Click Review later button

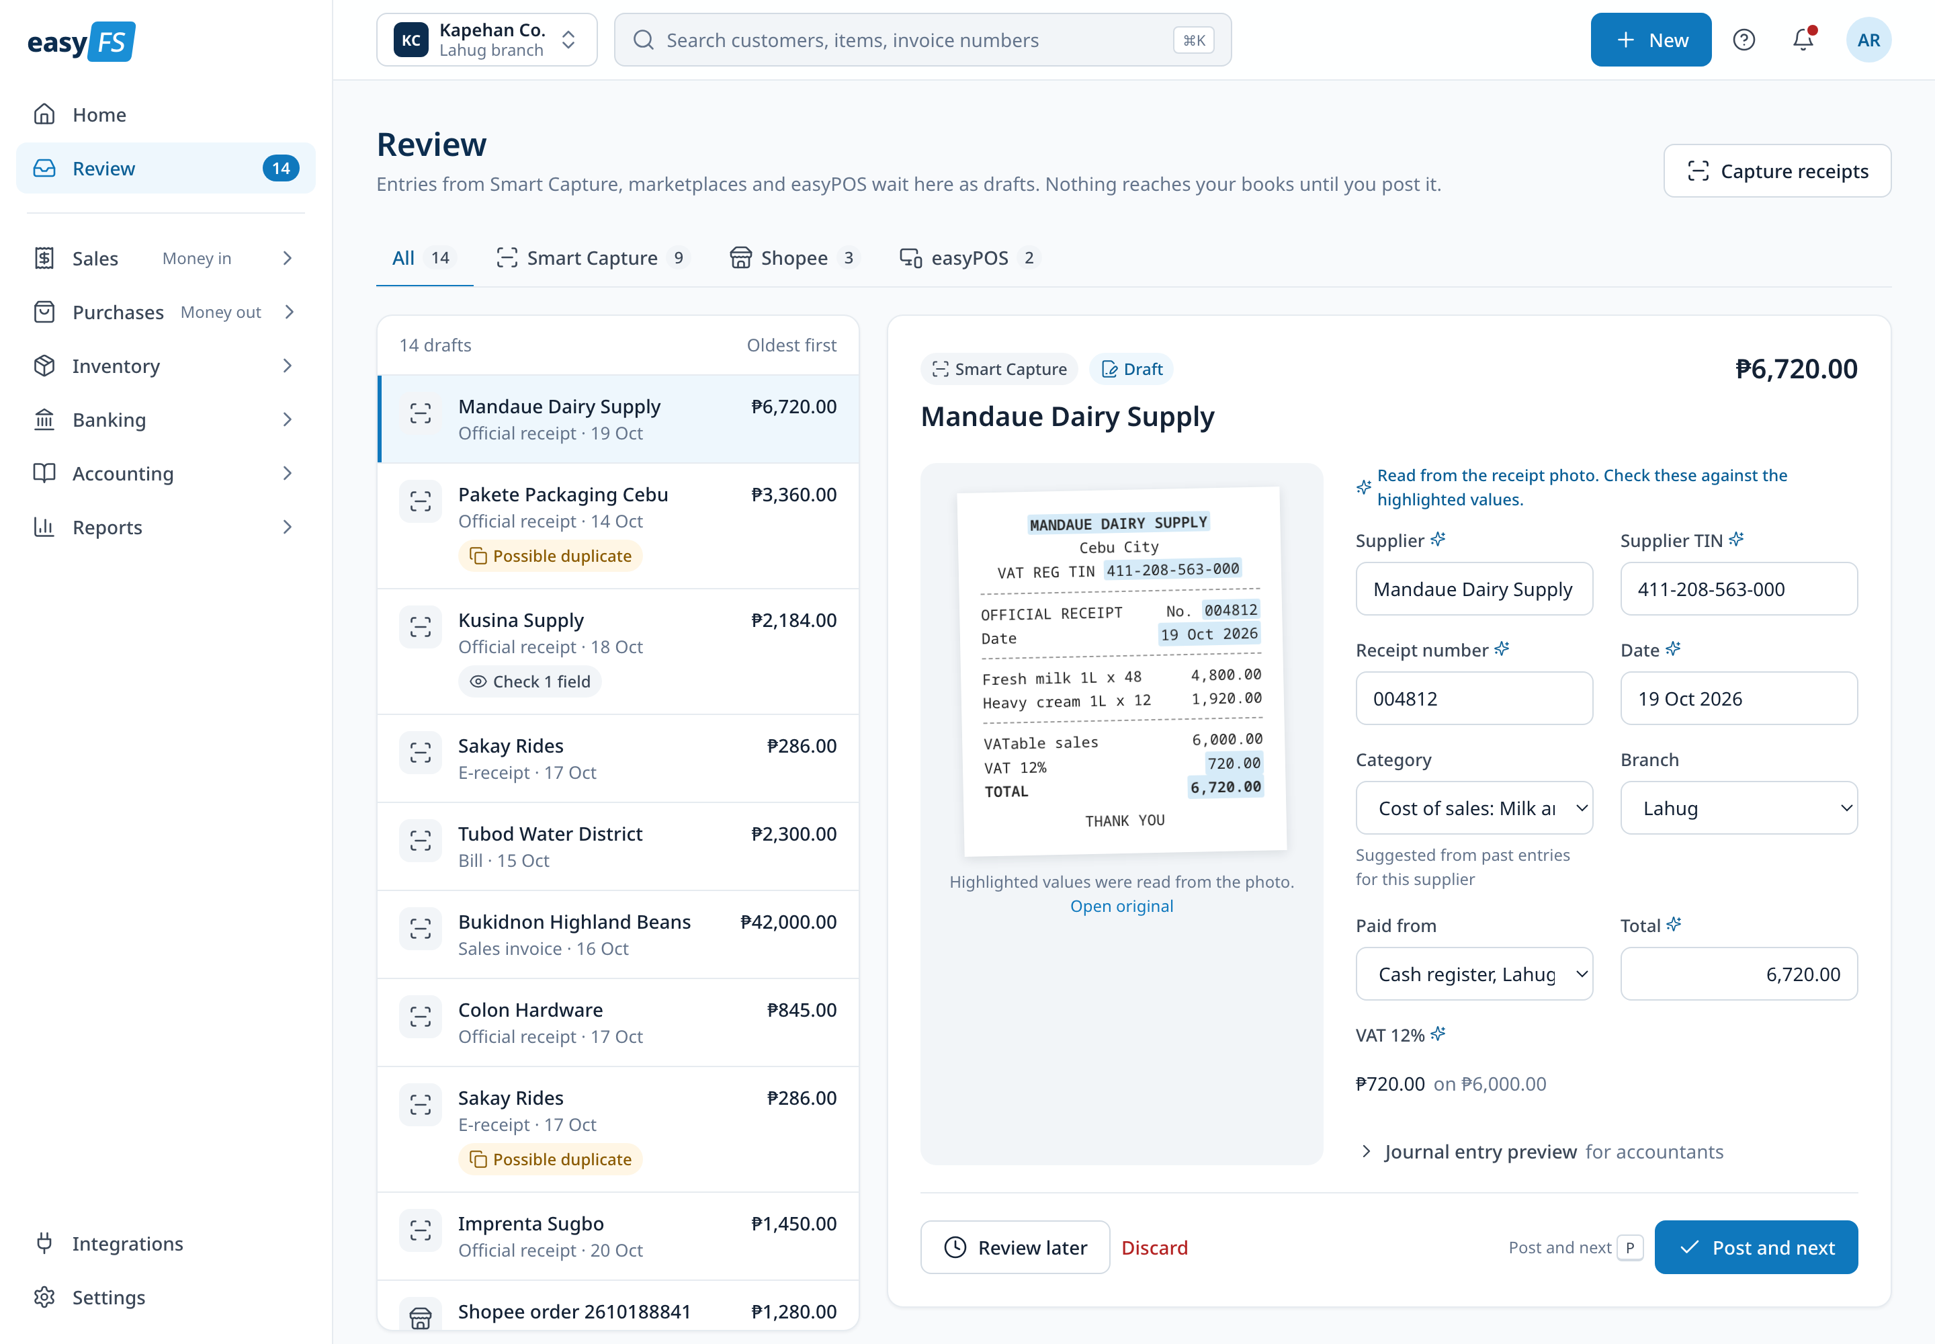[x=1015, y=1247]
